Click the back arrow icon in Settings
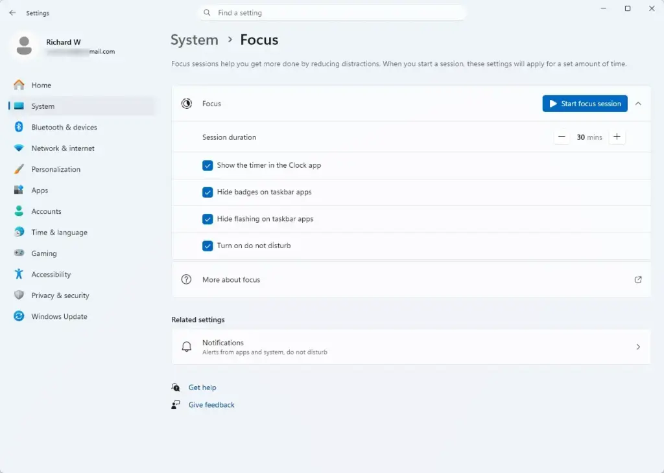Screen dimensions: 664x473 (12, 13)
